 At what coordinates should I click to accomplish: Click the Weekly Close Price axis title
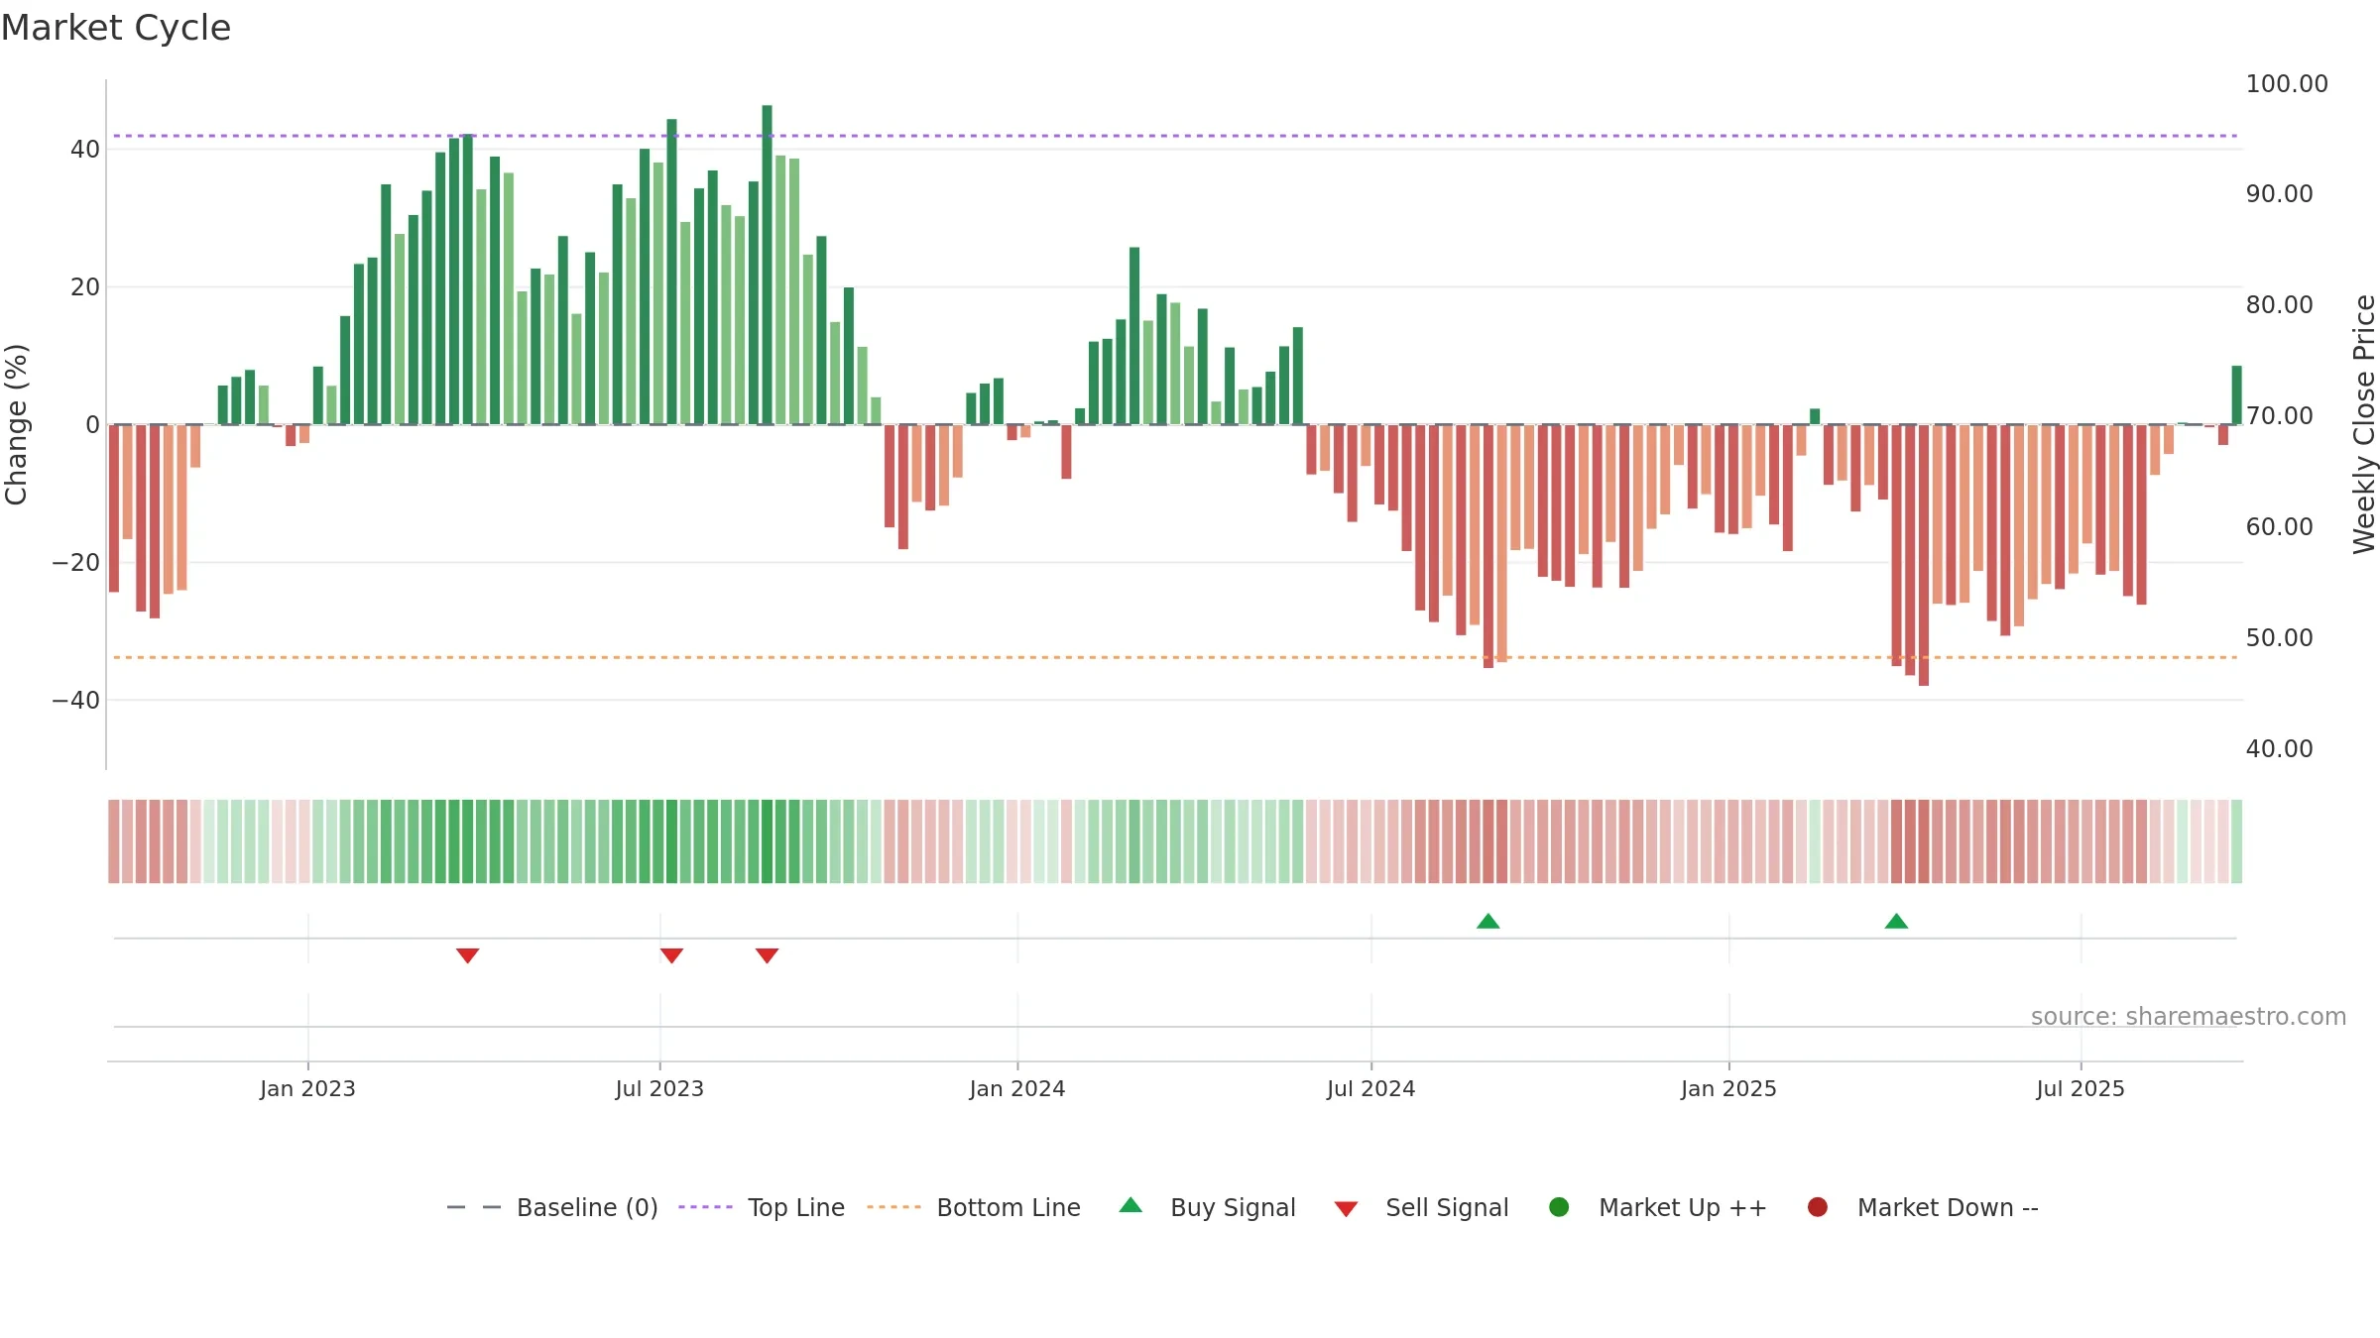tap(2364, 424)
